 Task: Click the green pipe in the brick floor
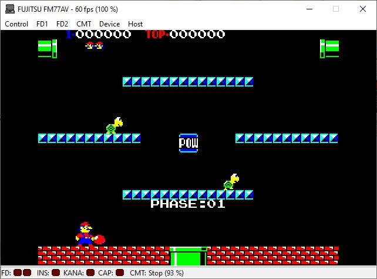[x=188, y=256]
